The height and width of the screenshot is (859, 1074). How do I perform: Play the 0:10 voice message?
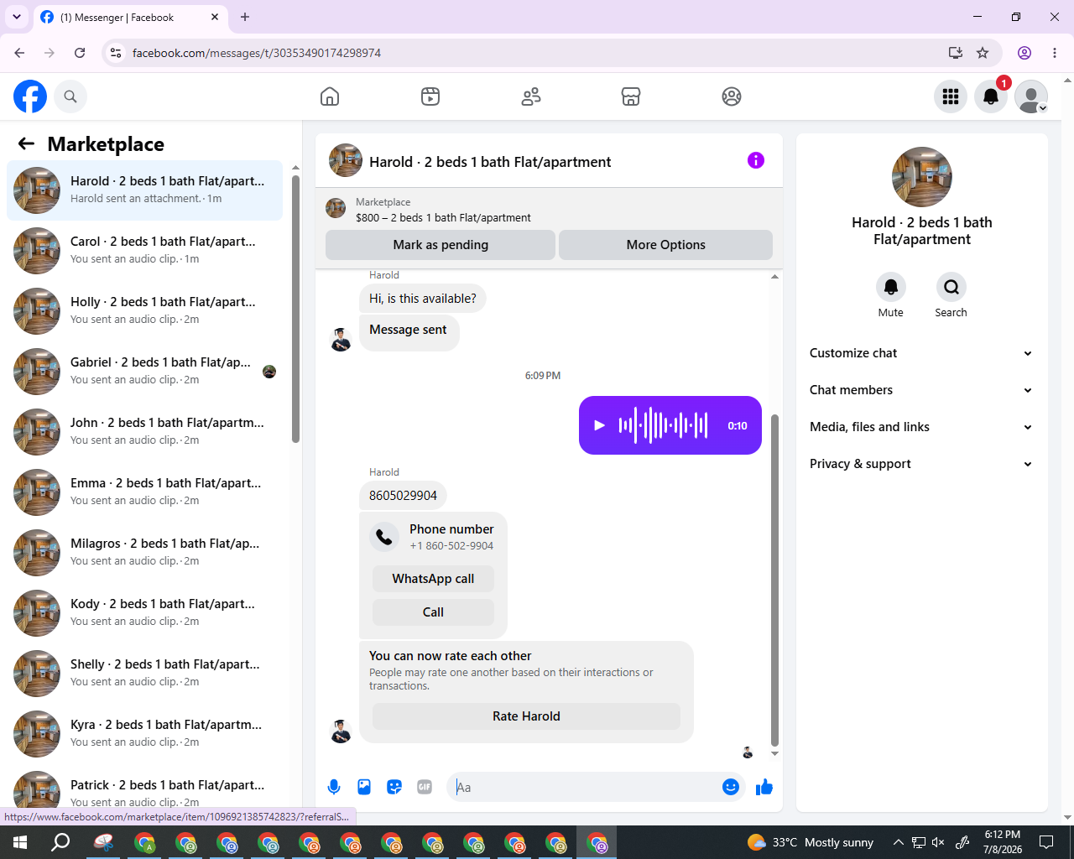tap(599, 425)
